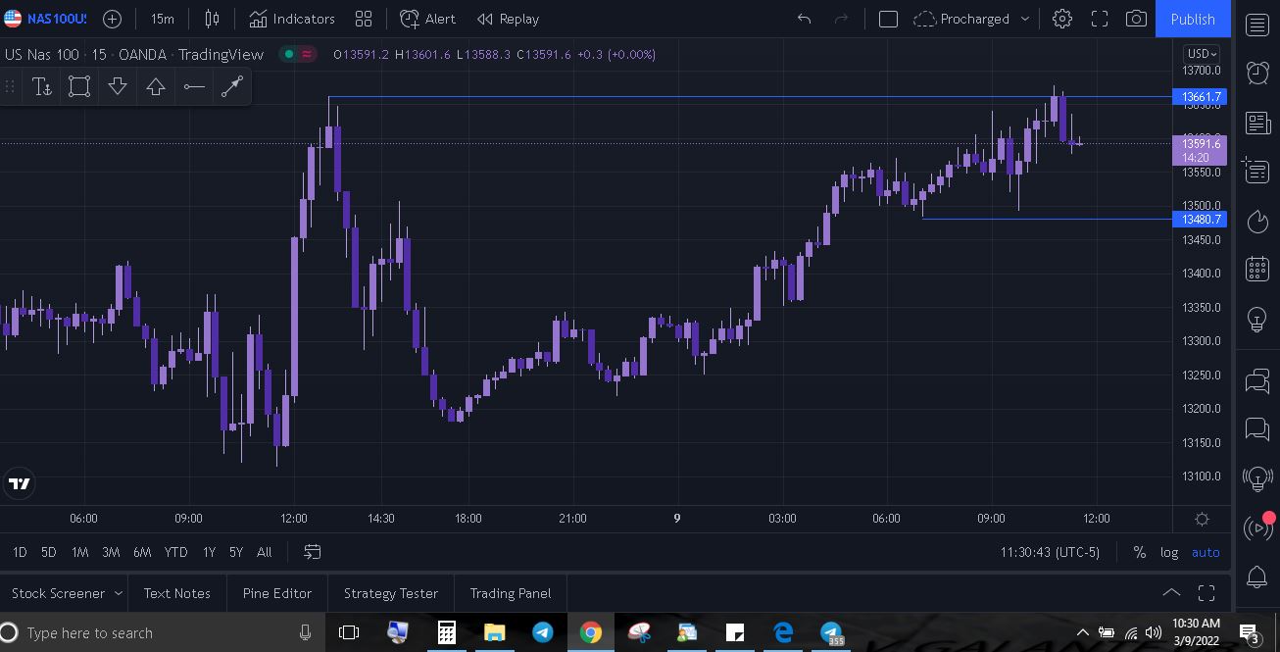This screenshot has width=1280, height=652.
Task: Select the arrow mark down tool
Action: coord(118,86)
